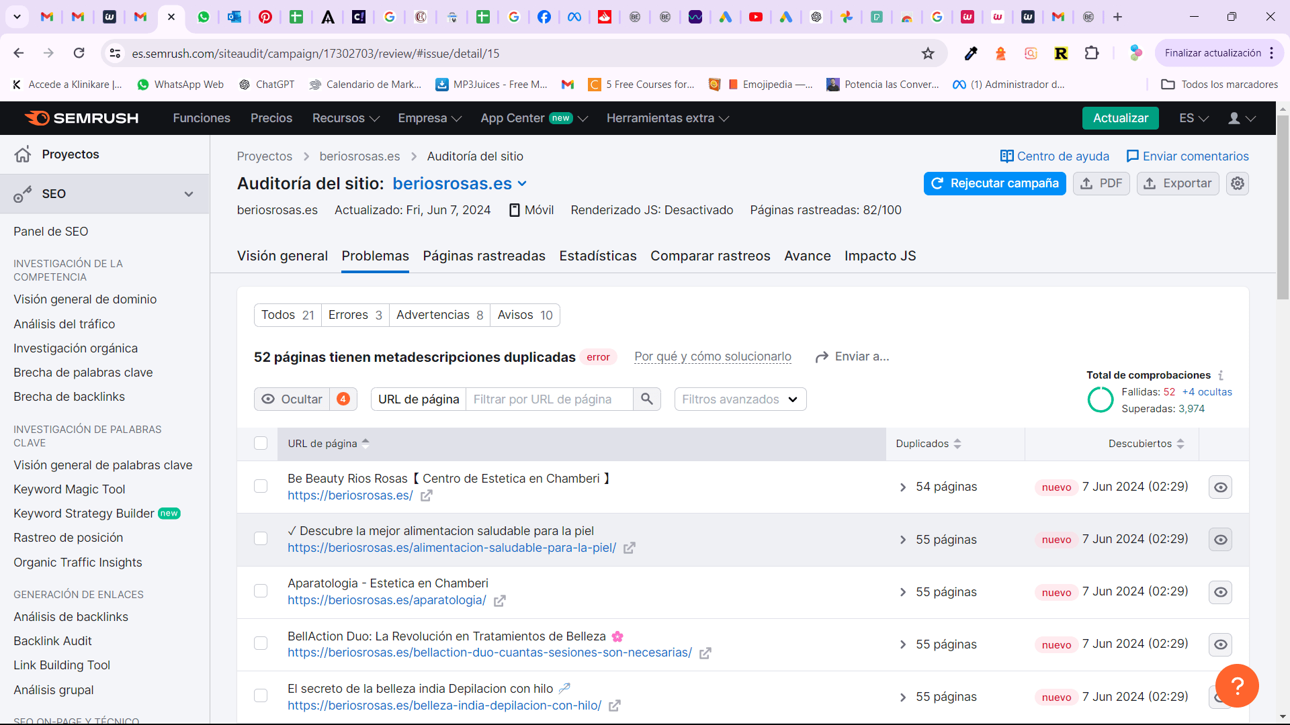Click the orange help question bubble
The image size is (1290, 725).
tap(1237, 685)
